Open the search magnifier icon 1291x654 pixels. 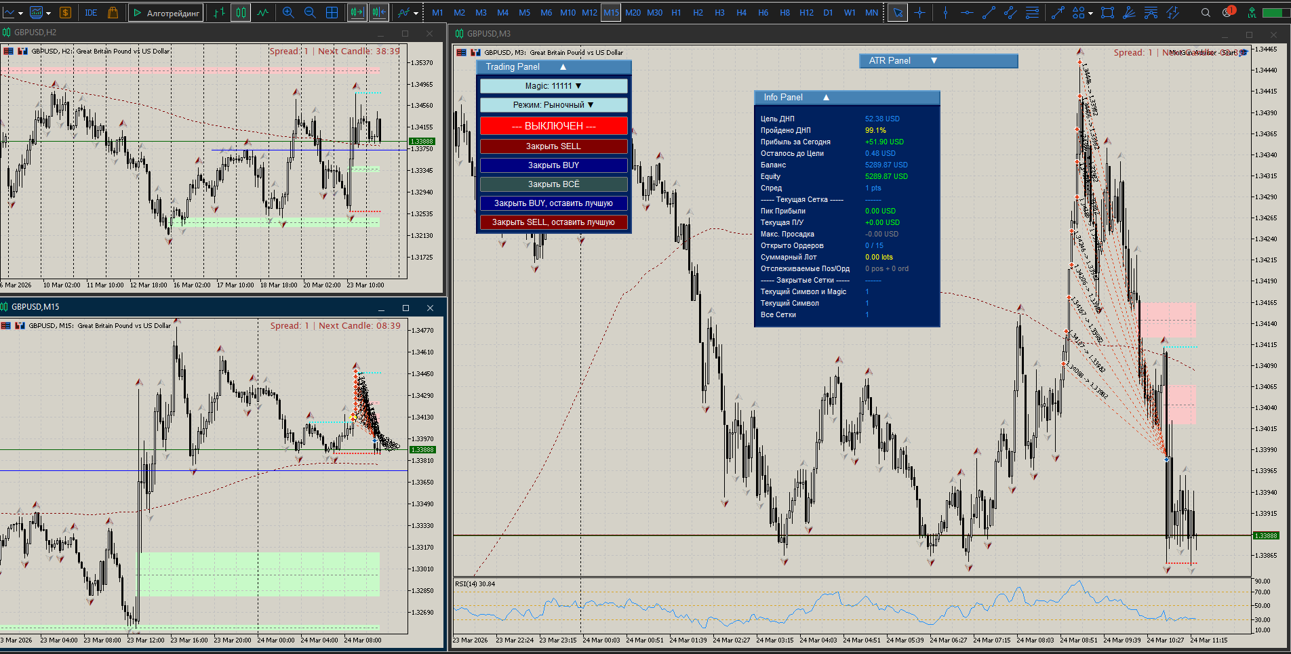[x=1206, y=13]
